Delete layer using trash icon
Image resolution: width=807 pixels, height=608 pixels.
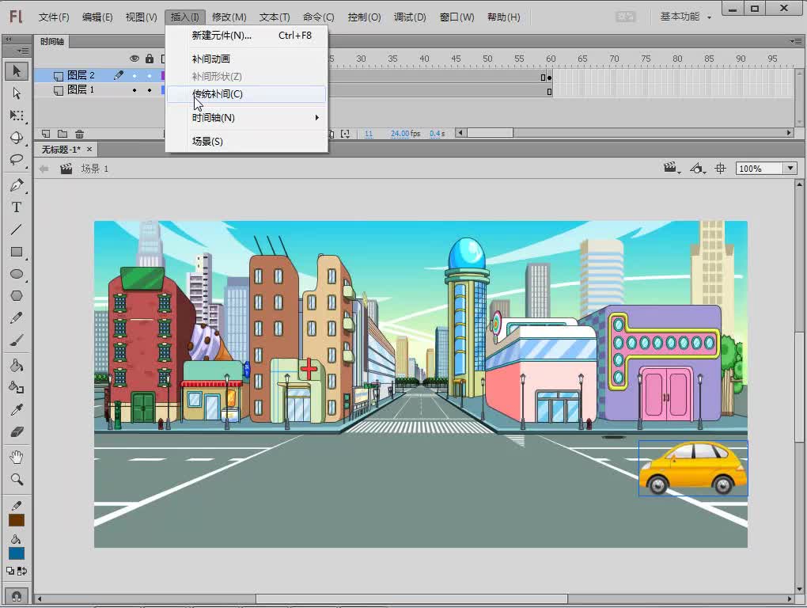click(x=79, y=134)
